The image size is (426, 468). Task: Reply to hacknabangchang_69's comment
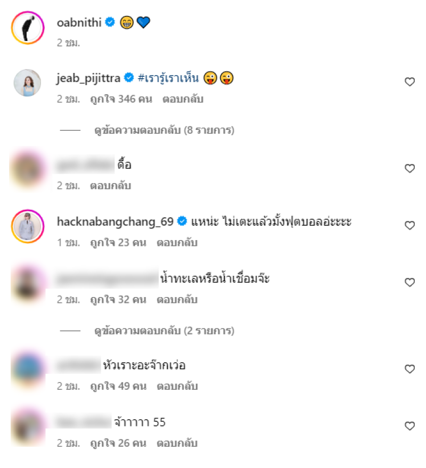click(177, 243)
